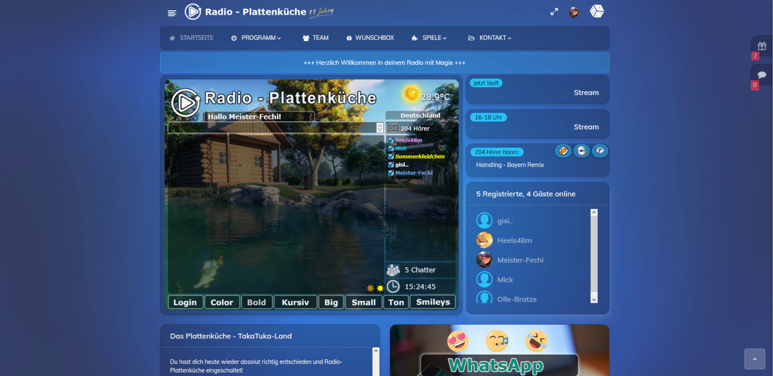The height and width of the screenshot is (376, 773).
Task: Click the Sommerkleidchen username in the chat list
Action: (420, 157)
